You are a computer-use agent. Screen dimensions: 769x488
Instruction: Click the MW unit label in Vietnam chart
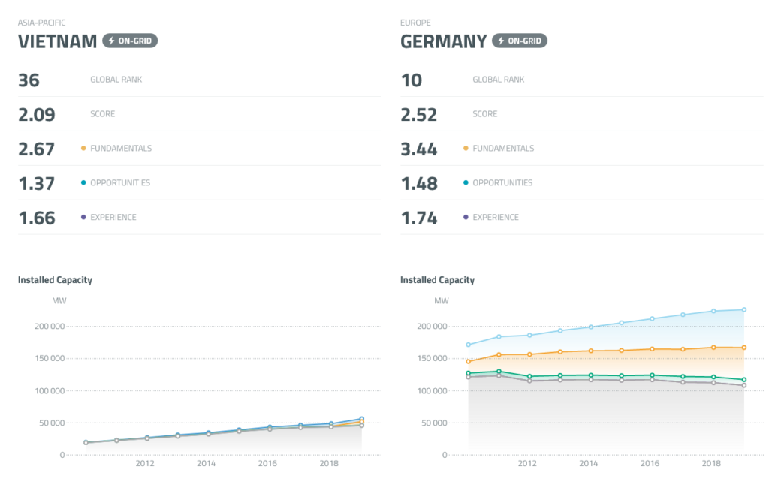point(59,300)
